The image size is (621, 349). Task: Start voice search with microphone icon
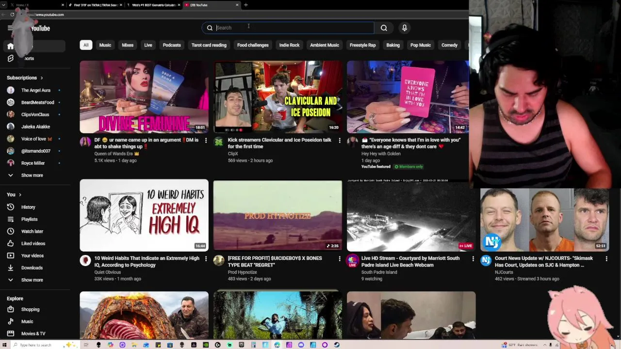(x=405, y=28)
